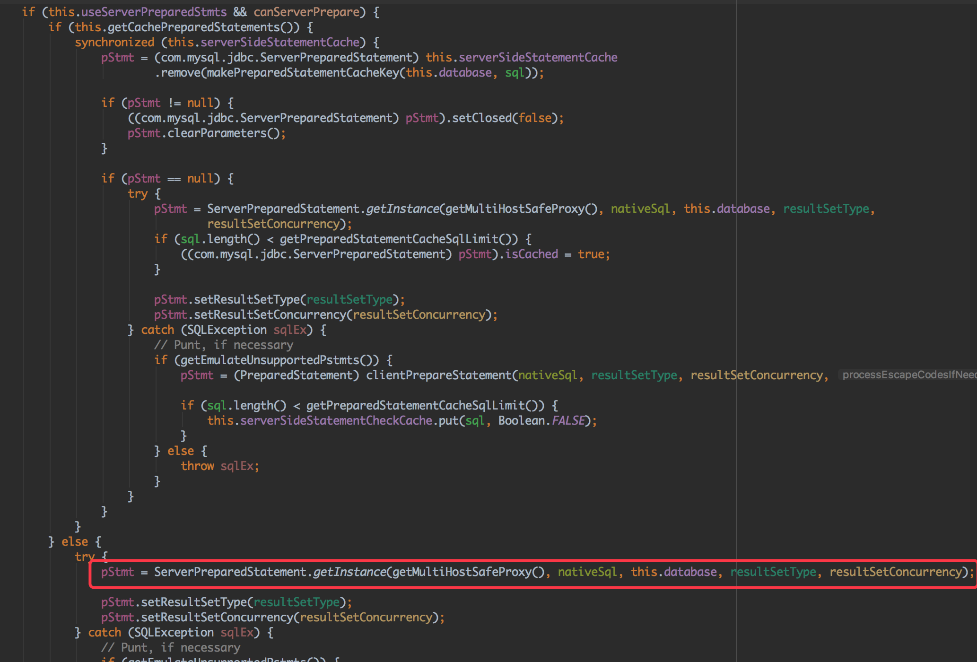Click the processEscapeCodesIfNee parameter hint
The width and height of the screenshot is (977, 662).
[908, 375]
